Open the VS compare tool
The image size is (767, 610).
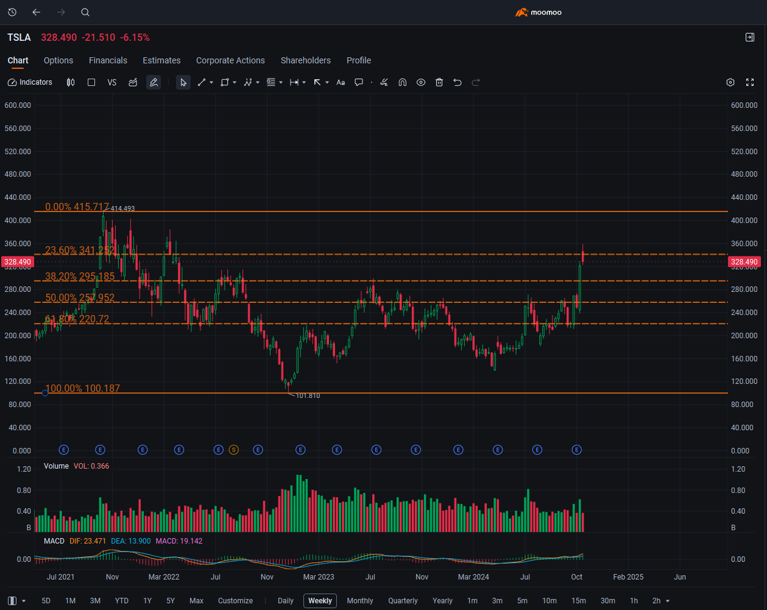click(112, 82)
